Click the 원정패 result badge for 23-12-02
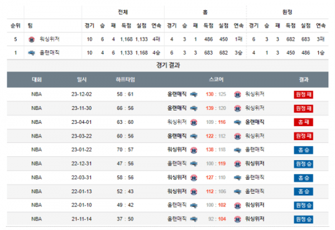The width and height of the screenshot is (335, 230). coord(303,94)
